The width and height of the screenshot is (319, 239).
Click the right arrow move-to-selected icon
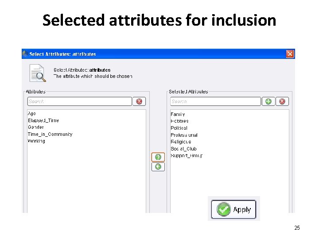click(x=158, y=157)
